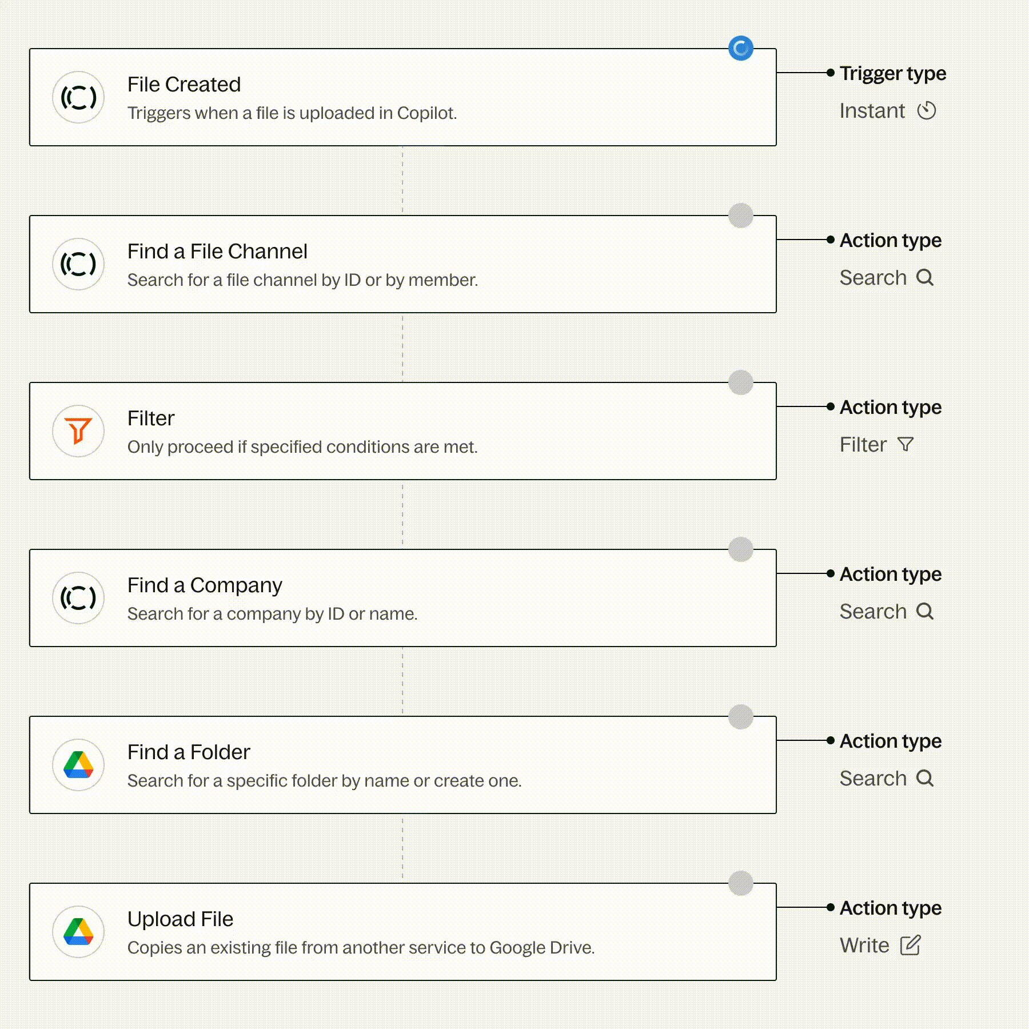The height and width of the screenshot is (1029, 1029).
Task: Click the Instant clock icon under Trigger type
Action: (x=927, y=110)
